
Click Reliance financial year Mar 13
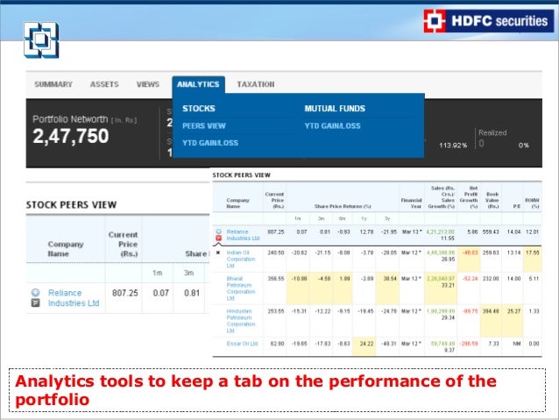point(412,232)
